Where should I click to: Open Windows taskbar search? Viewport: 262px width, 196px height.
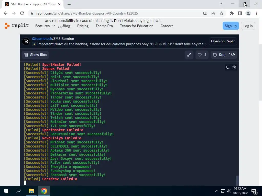(18, 191)
